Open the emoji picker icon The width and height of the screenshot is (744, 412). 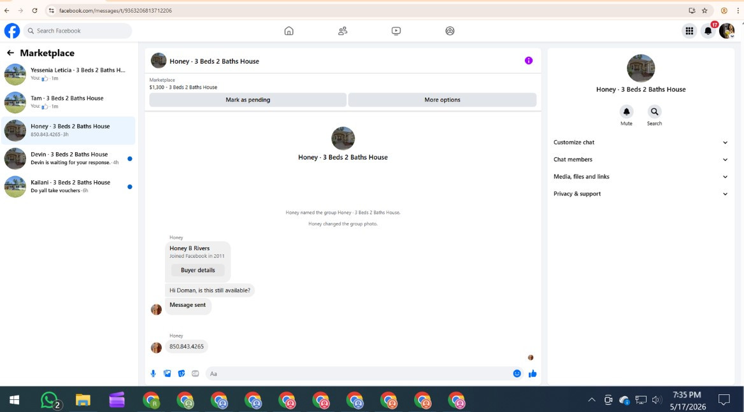coord(517,374)
